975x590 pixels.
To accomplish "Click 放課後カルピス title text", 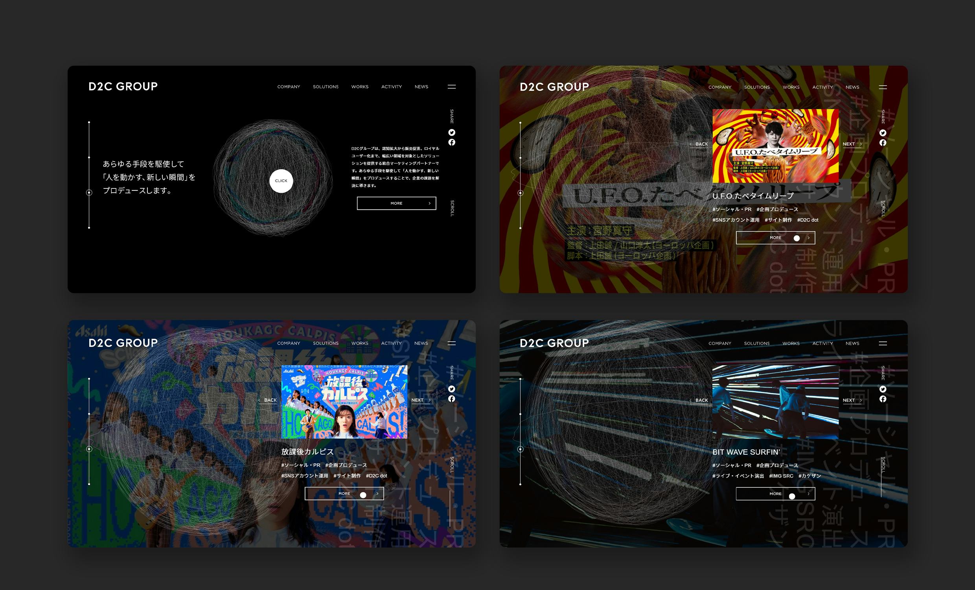I will [307, 452].
